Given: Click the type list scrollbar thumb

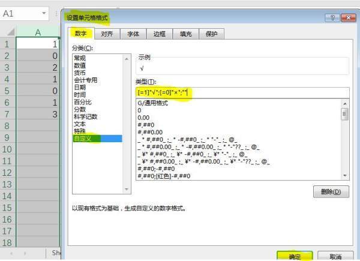Looking at the screenshot, I should pos(345,114).
